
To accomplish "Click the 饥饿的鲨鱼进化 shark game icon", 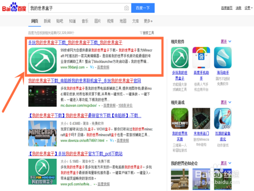I will tap(223, 119).
